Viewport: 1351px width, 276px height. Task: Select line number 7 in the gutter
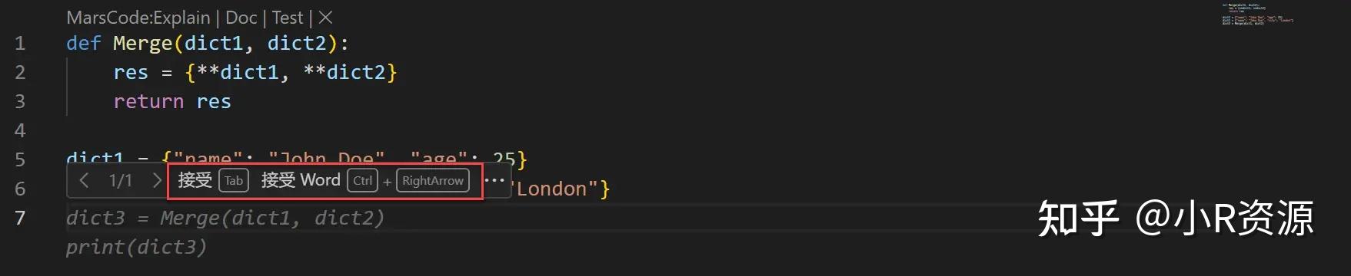(20, 219)
